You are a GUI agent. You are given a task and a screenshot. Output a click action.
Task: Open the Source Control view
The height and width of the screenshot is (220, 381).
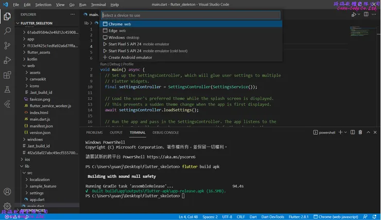click(x=7, y=46)
